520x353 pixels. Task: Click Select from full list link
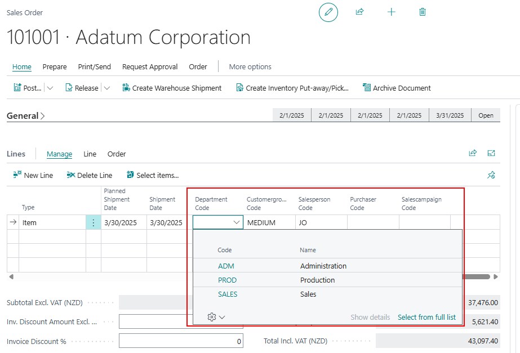point(426,317)
